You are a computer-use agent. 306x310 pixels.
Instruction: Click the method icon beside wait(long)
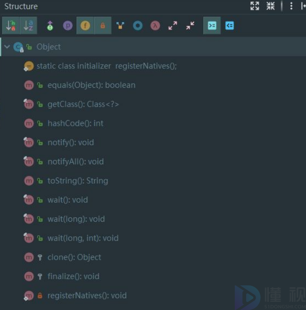pyautogui.click(x=29, y=219)
